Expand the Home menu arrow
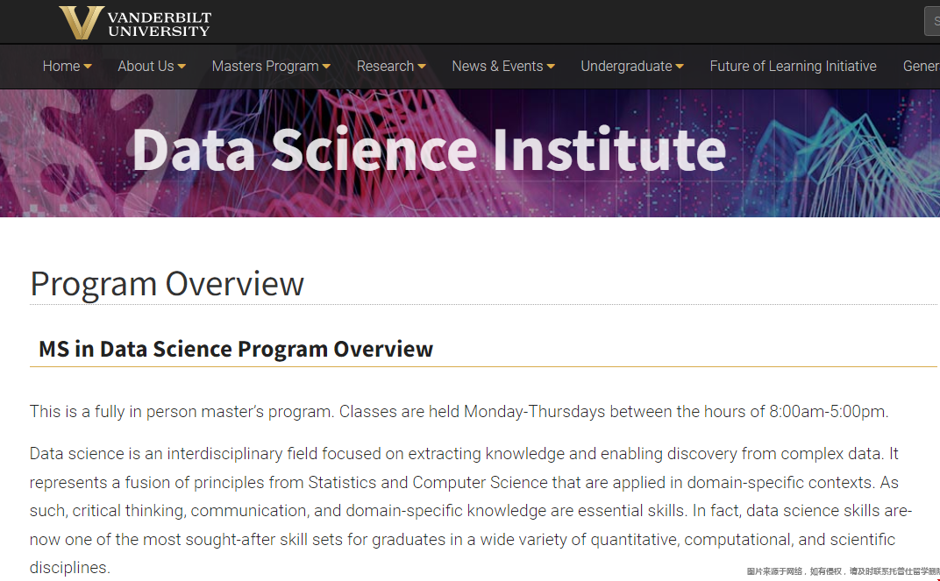The image size is (940, 581). click(x=88, y=67)
